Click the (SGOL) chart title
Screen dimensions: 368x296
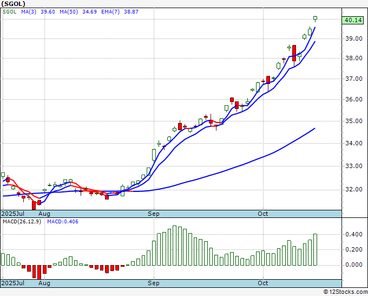pyautogui.click(x=13, y=4)
